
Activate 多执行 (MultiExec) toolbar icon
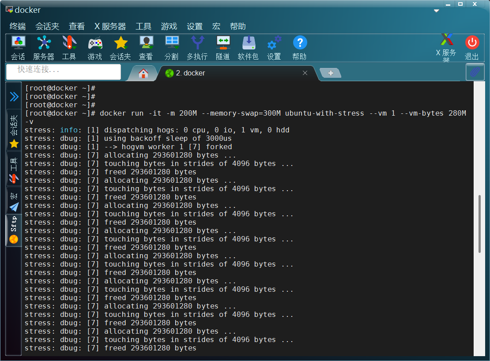[x=197, y=48]
